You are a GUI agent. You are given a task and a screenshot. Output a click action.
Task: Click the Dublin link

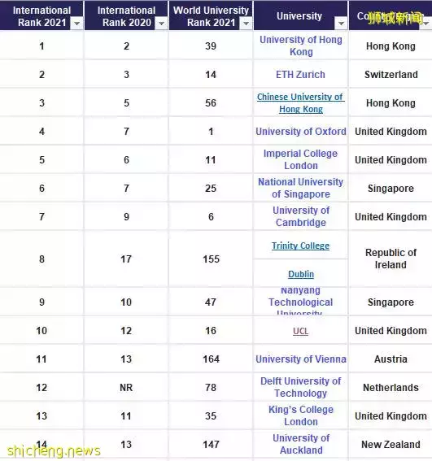pyautogui.click(x=301, y=274)
